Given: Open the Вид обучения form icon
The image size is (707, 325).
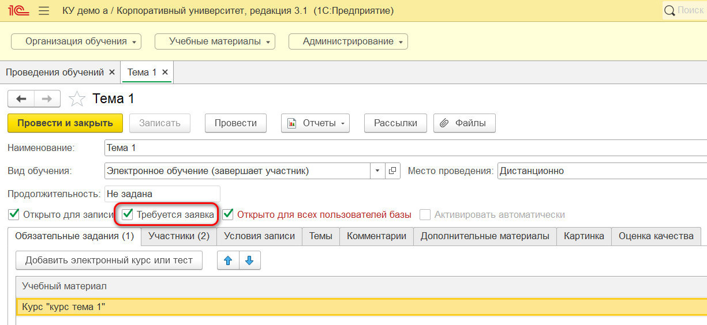Looking at the screenshot, I should click(392, 171).
